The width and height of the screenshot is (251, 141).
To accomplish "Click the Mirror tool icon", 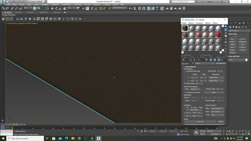I will tap(131, 9).
